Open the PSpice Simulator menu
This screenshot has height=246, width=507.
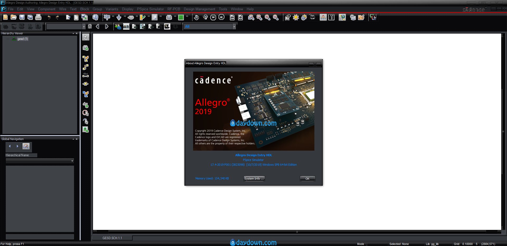pos(150,9)
